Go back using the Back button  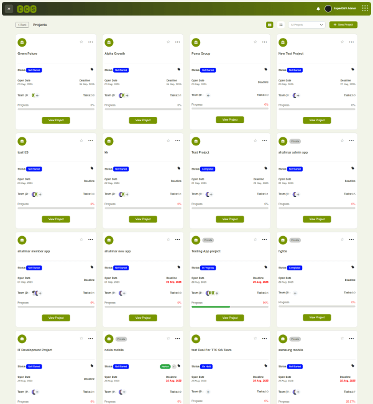(22, 25)
